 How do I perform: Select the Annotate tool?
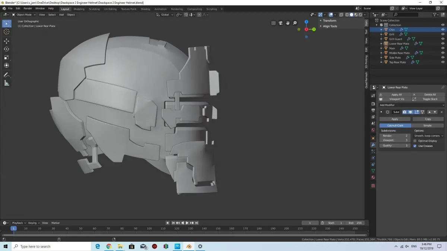point(6,75)
